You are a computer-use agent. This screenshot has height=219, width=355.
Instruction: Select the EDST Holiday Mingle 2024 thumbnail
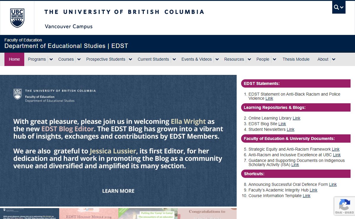pyautogui.click(x=89, y=214)
